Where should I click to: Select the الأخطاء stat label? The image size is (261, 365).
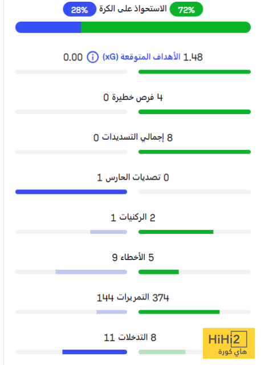pos(133,257)
